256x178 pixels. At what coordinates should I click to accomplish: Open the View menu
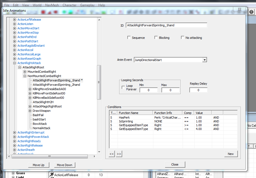pos(25,5)
